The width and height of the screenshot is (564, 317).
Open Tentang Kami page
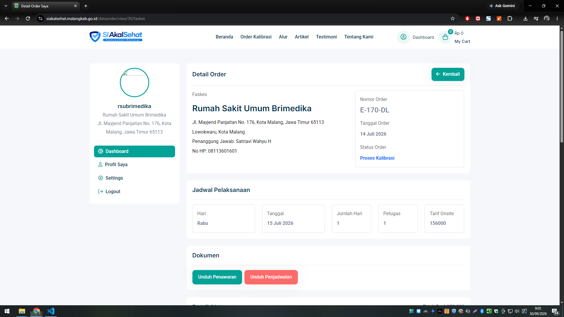(x=359, y=37)
